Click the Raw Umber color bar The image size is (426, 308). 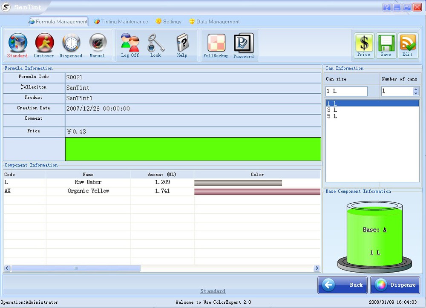click(238, 183)
